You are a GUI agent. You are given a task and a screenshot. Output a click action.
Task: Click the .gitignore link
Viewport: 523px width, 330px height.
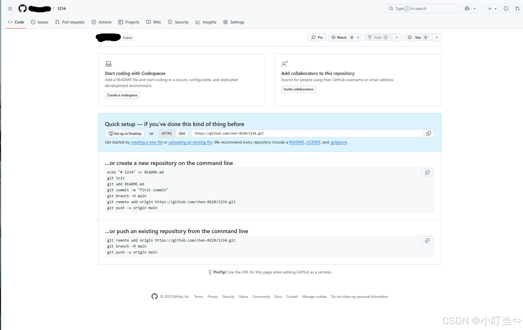click(338, 142)
